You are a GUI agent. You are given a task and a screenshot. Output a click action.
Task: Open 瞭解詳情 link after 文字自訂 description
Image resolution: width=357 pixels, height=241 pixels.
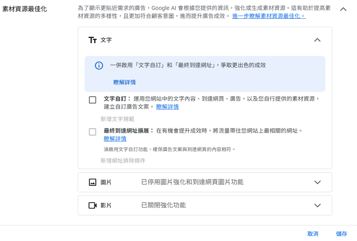[x=167, y=107]
